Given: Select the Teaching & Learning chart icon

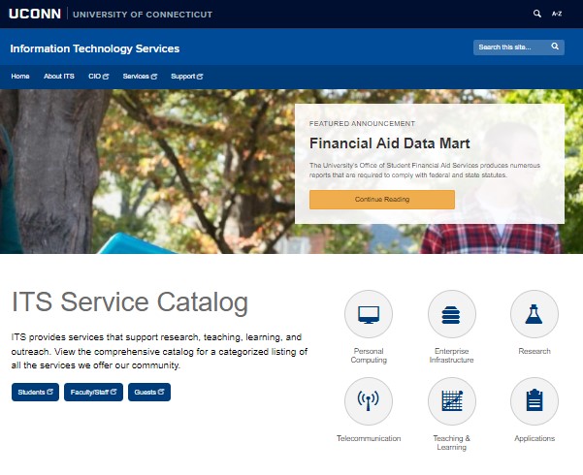Looking at the screenshot, I should coord(452,401).
